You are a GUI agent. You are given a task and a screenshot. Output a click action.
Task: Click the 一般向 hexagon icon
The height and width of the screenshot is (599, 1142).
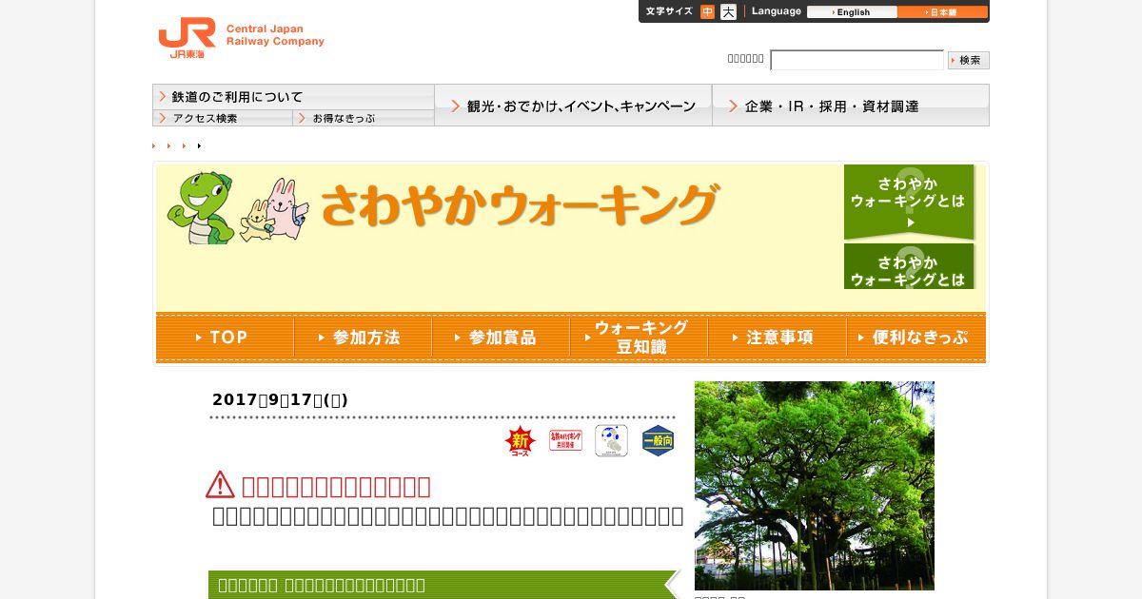pyautogui.click(x=658, y=441)
